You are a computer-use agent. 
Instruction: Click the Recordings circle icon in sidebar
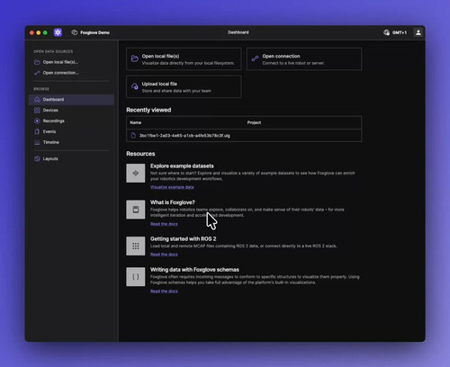(x=37, y=121)
